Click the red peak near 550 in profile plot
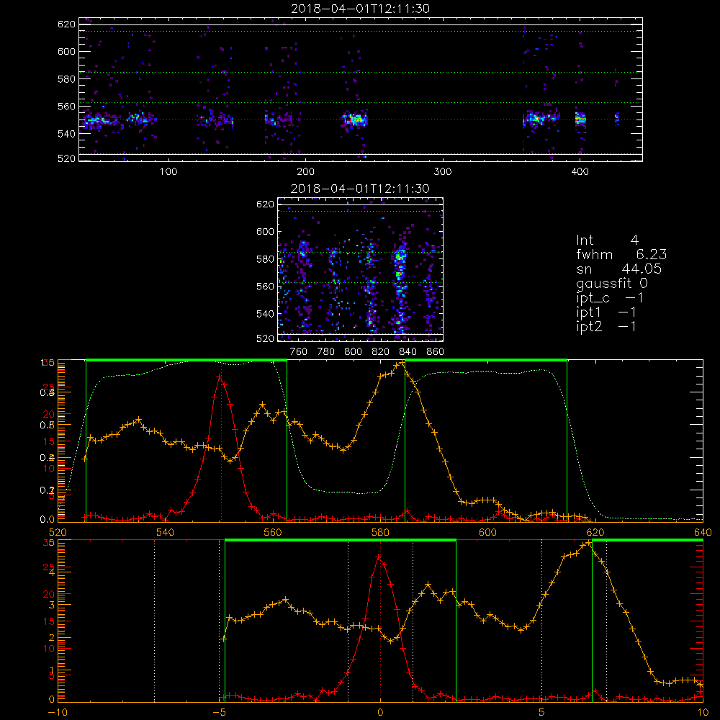 tap(220, 377)
